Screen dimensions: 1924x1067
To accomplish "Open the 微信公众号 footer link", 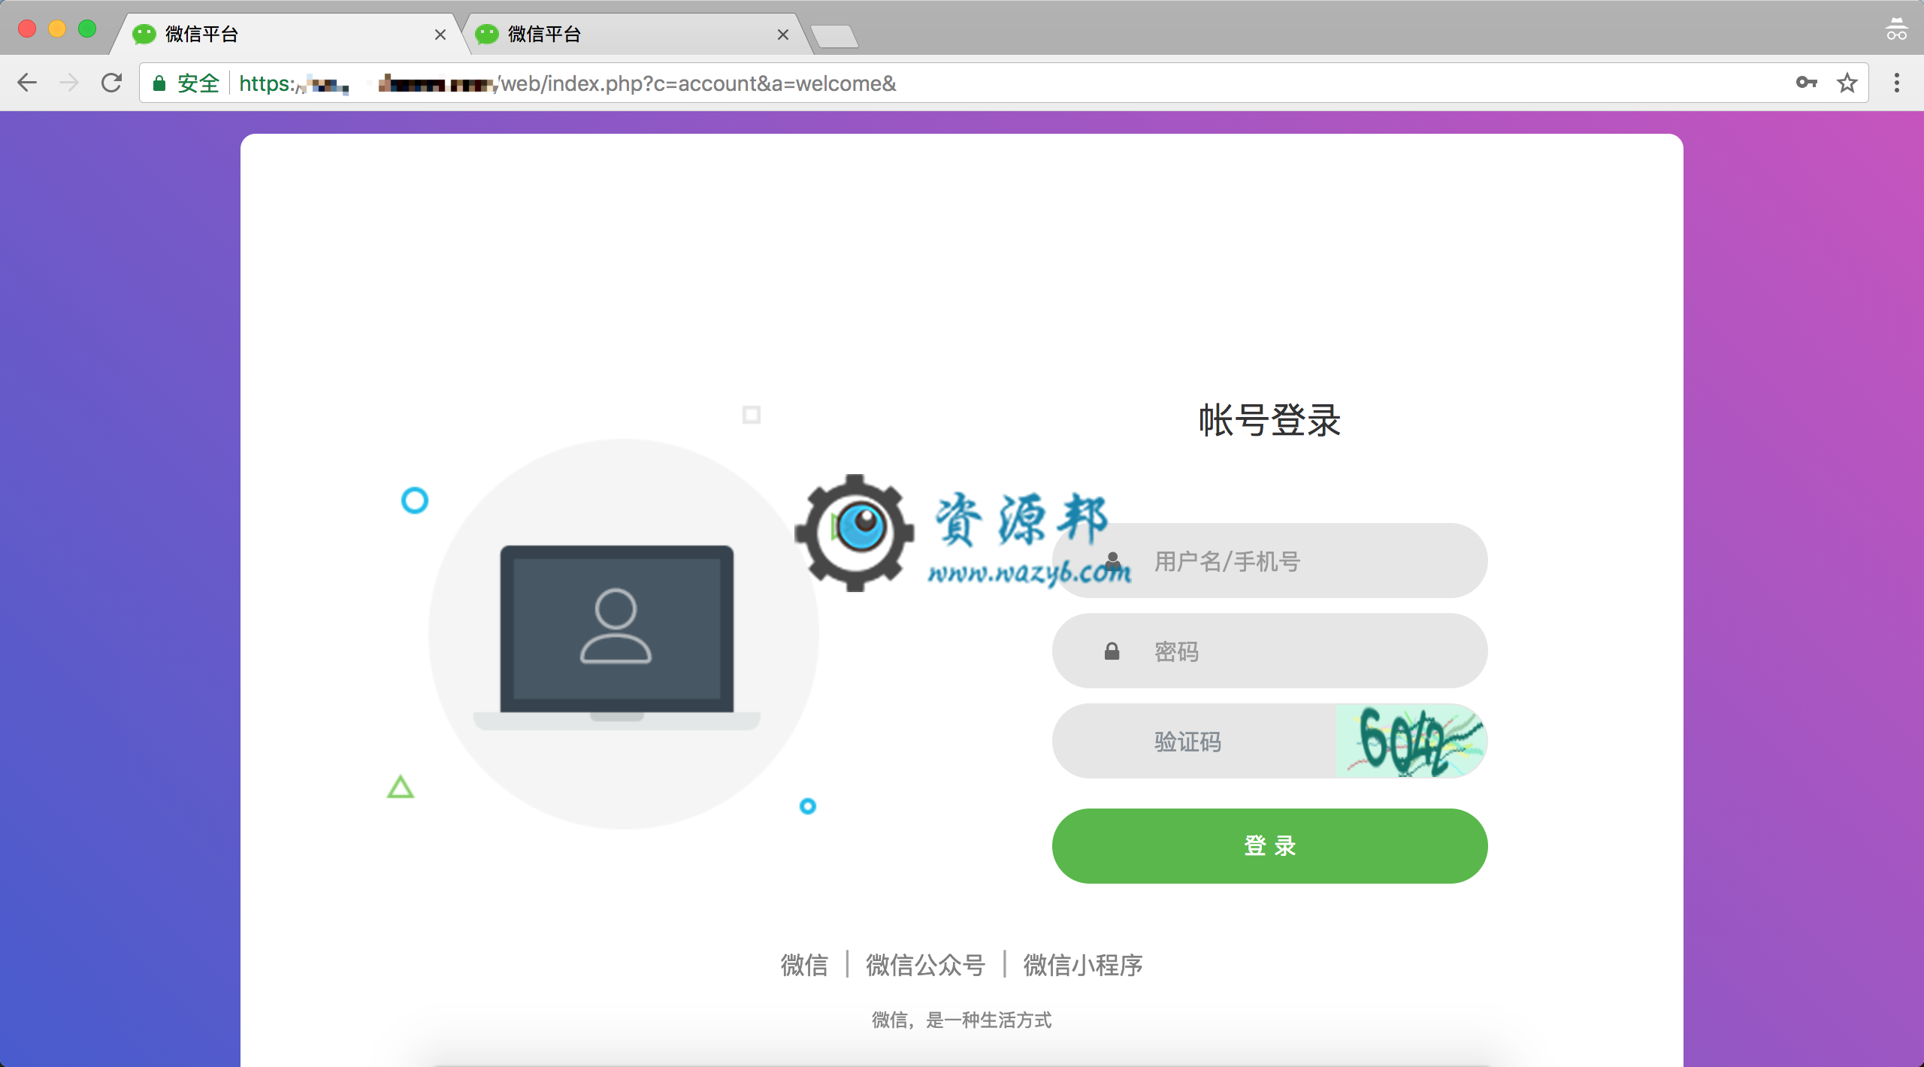I will (926, 965).
